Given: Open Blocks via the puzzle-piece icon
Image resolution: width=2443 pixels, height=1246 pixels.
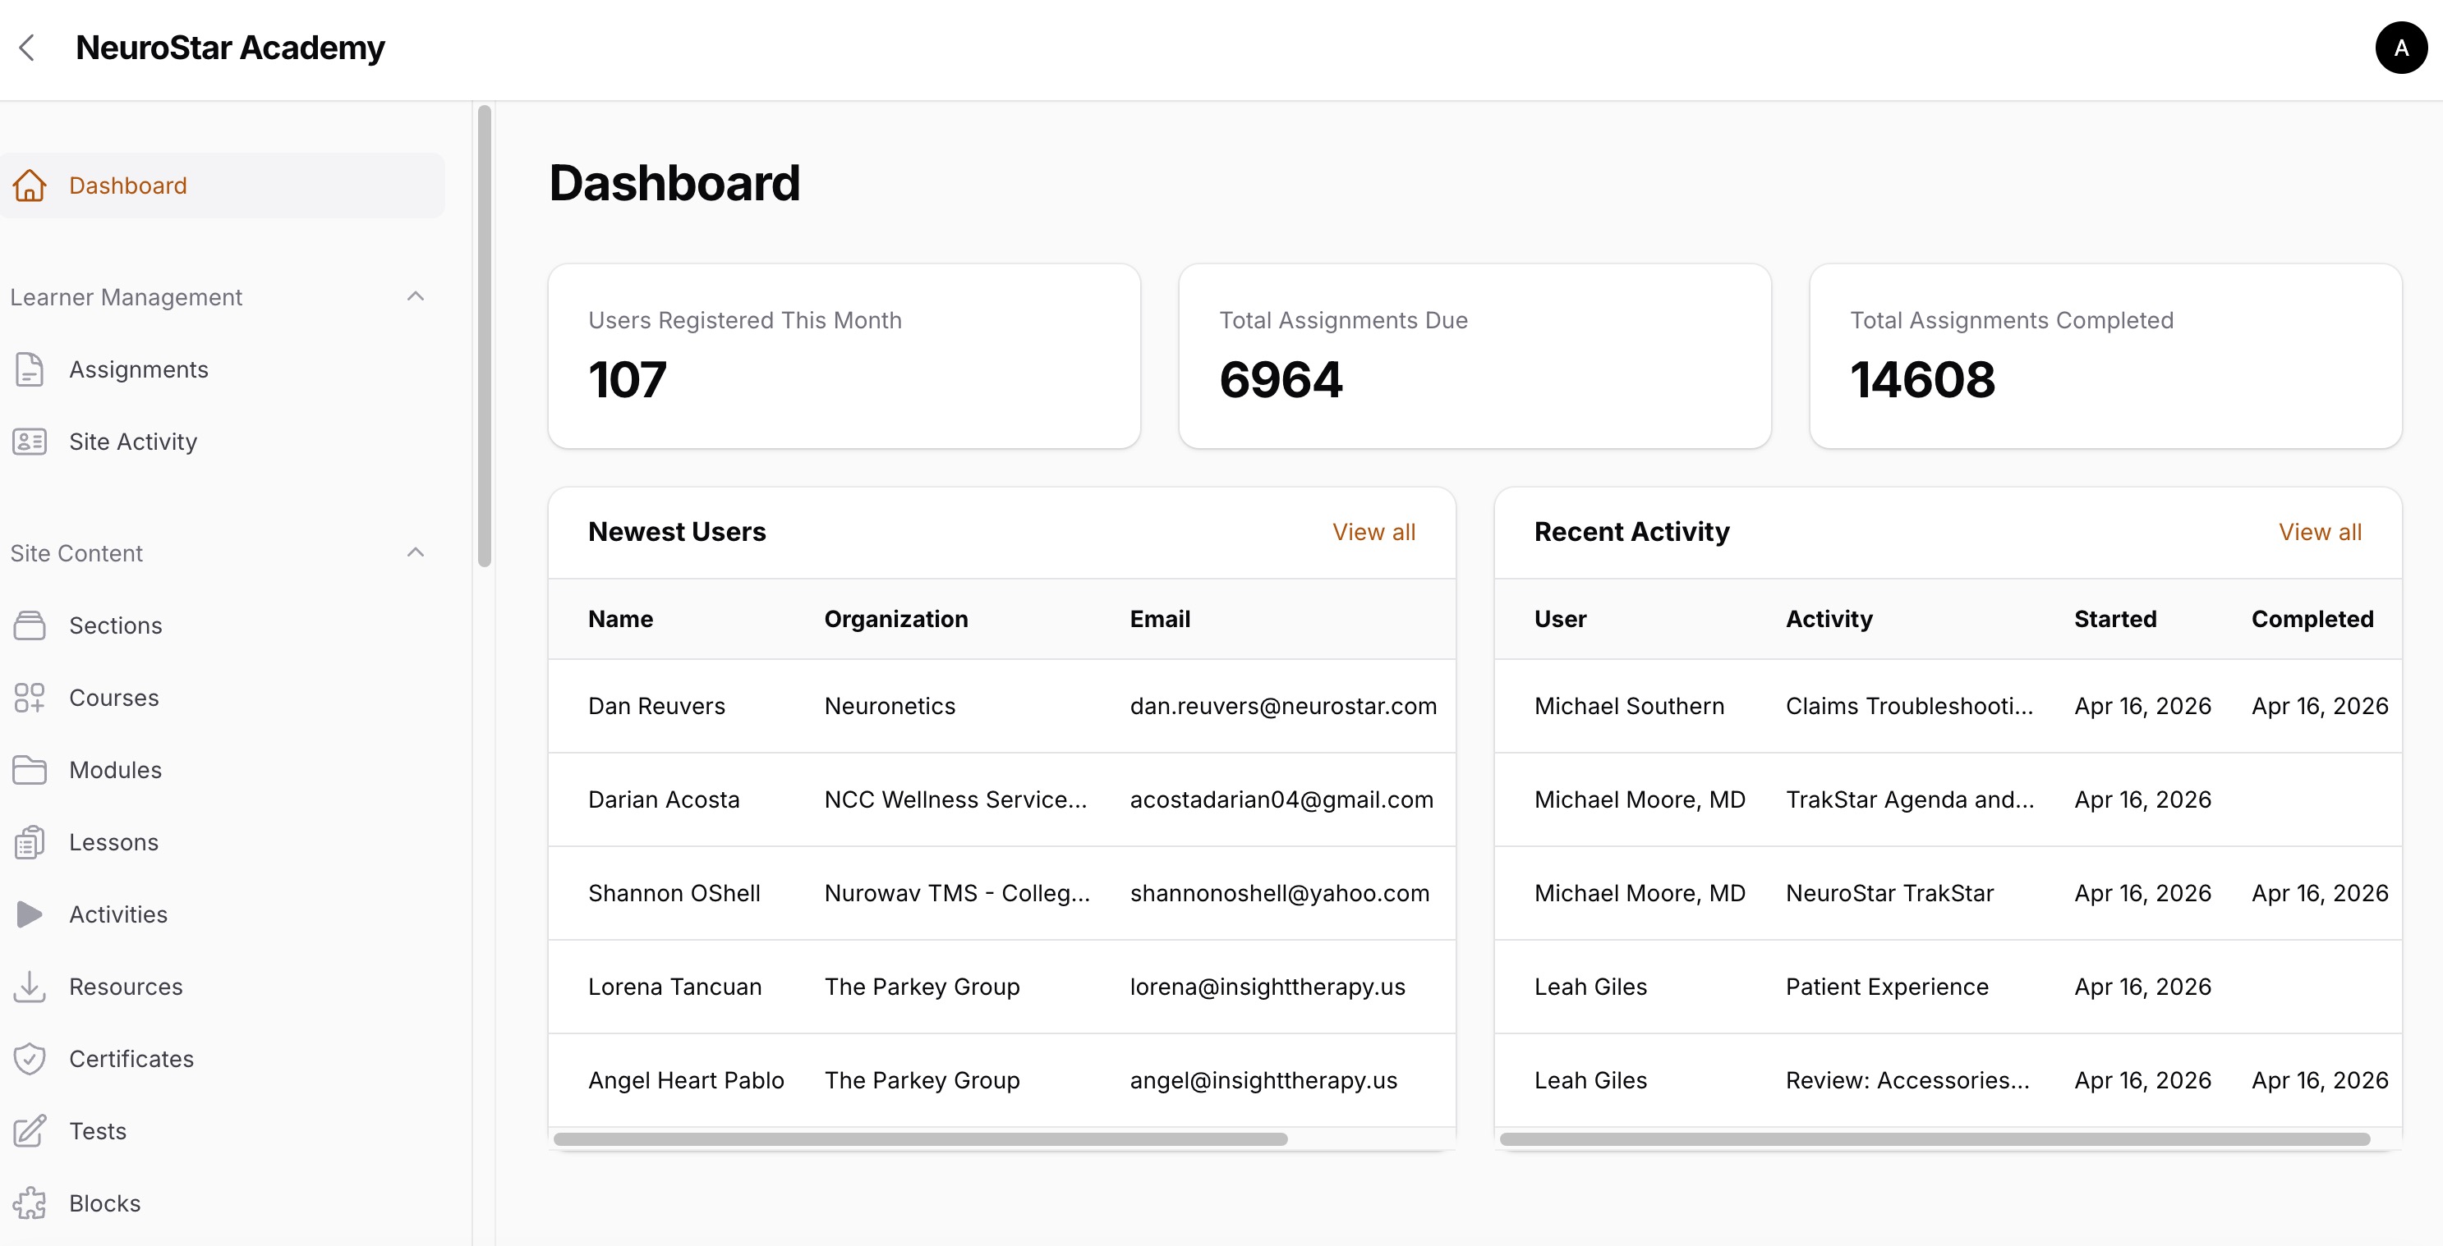Looking at the screenshot, I should (30, 1202).
